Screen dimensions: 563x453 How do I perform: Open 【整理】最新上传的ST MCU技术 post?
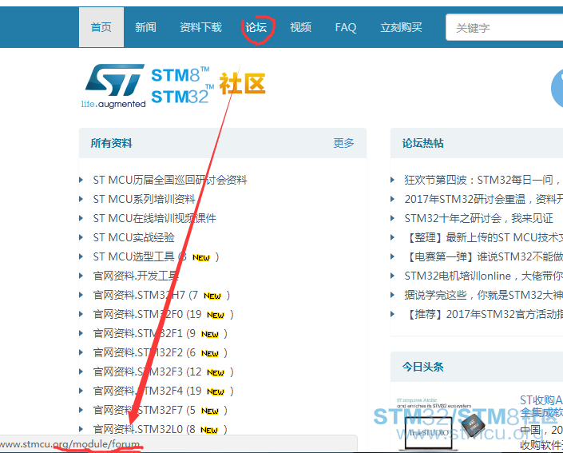coord(483,237)
